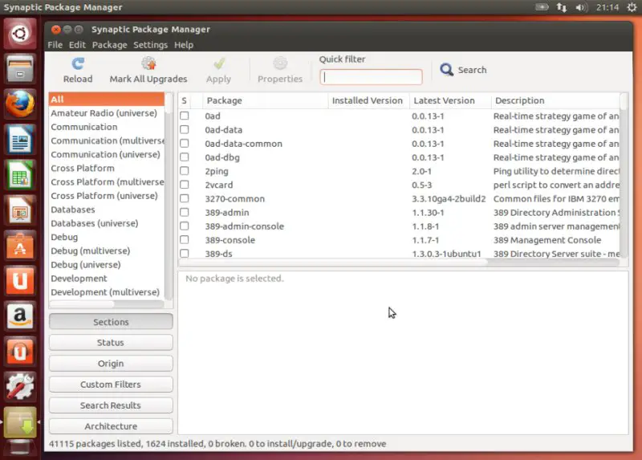Sort by Latest Version column header
Screen dimensions: 642x460
pyautogui.click(x=450, y=101)
